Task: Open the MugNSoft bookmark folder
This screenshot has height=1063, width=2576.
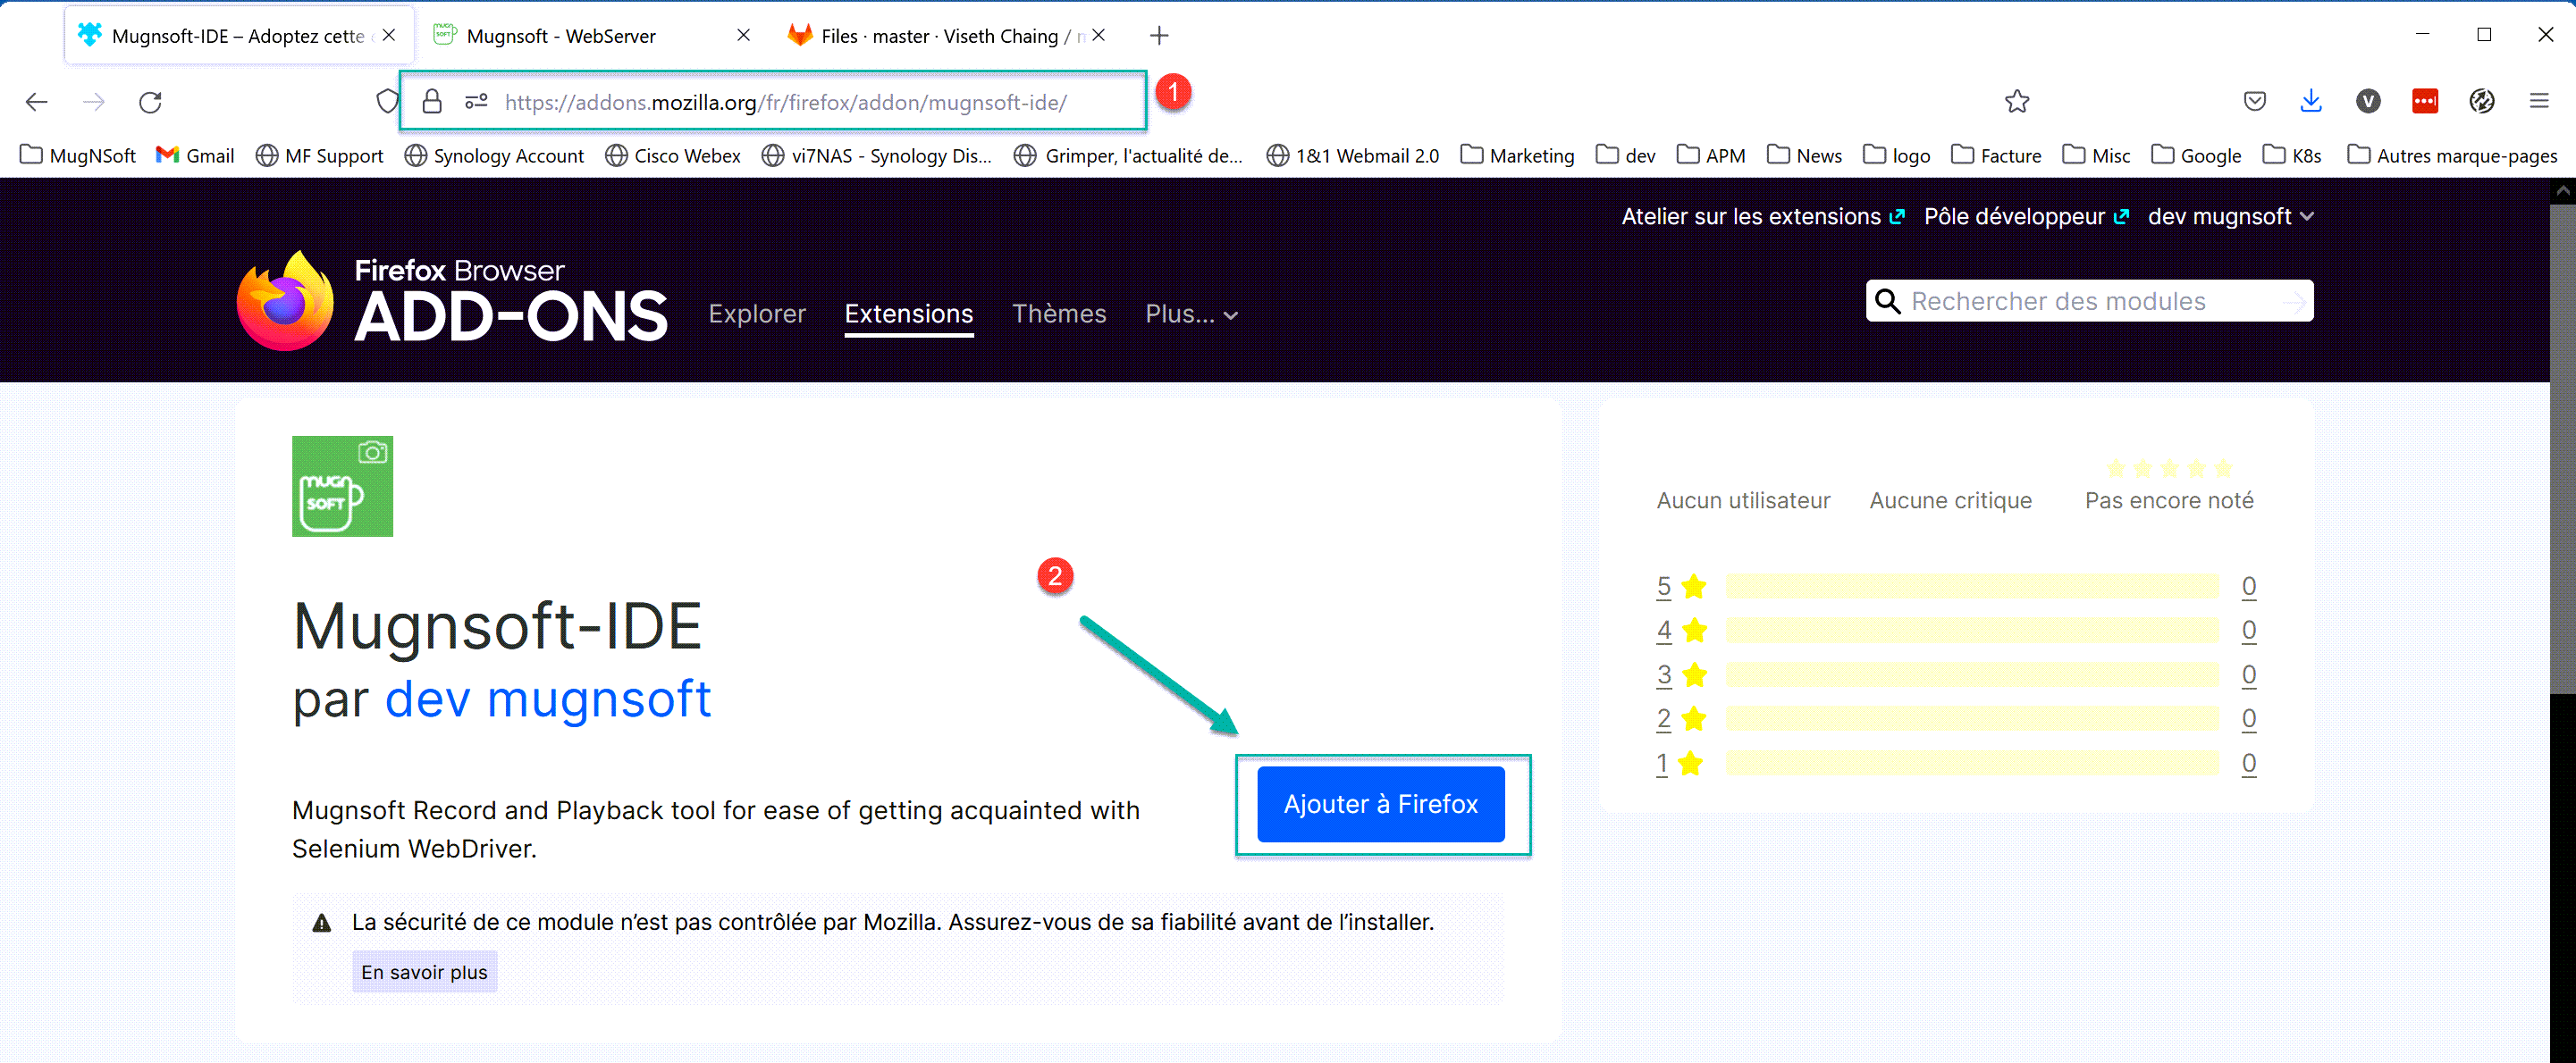Action: point(78,155)
